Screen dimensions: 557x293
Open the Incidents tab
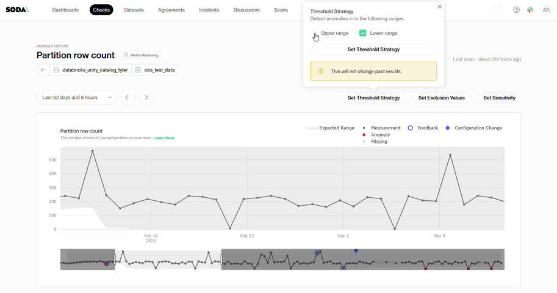(x=209, y=10)
